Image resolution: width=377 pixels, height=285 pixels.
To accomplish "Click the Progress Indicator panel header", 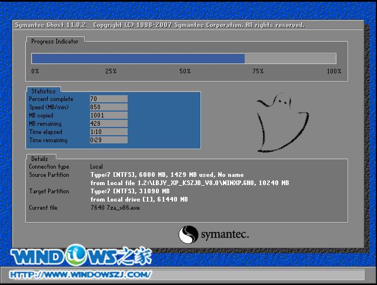I will coord(54,41).
